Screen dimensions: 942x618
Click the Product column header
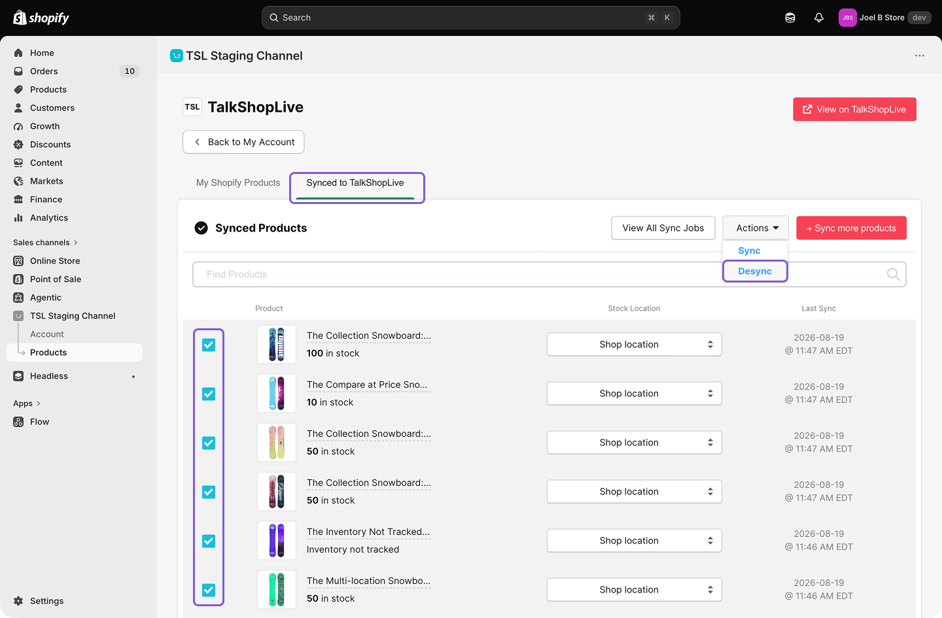[x=269, y=309]
